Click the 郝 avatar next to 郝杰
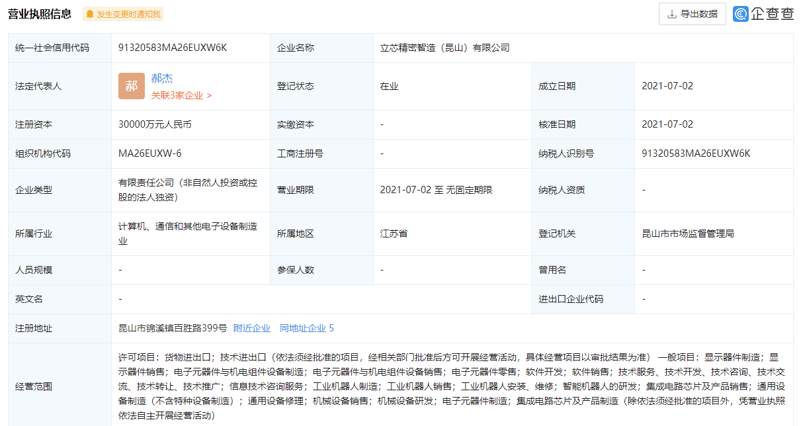The width and height of the screenshot is (801, 426). click(132, 86)
